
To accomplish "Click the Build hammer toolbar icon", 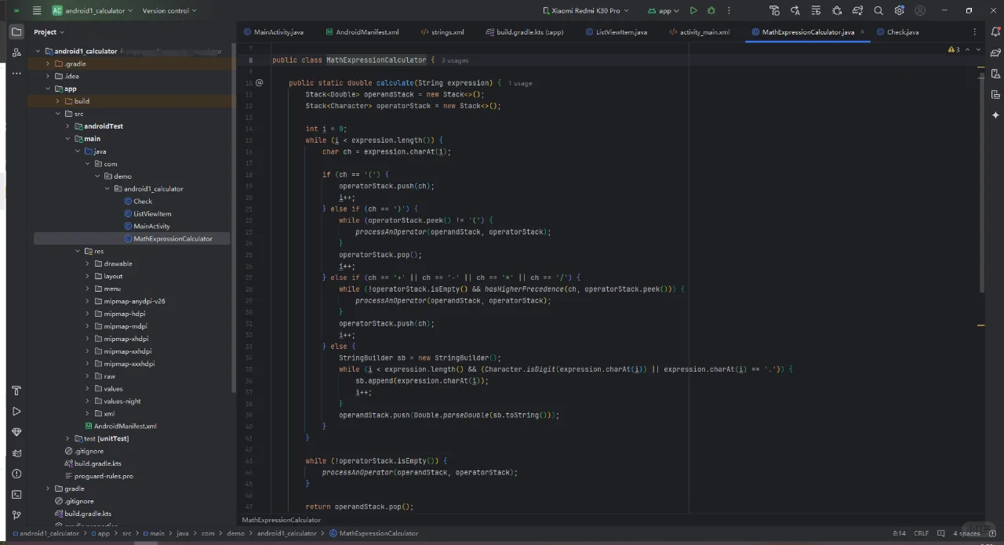I will click(x=775, y=10).
